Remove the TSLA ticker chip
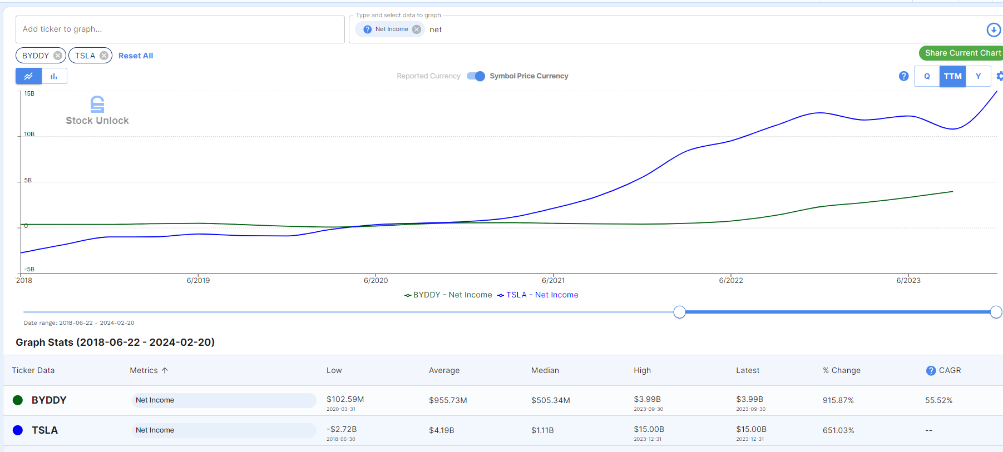1003x452 pixels. click(x=104, y=56)
